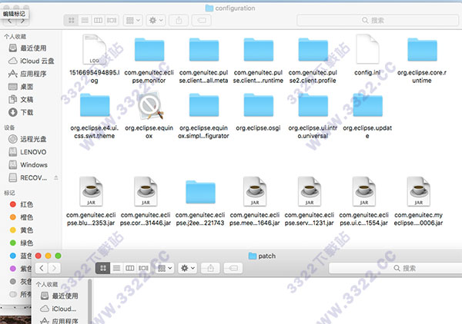This screenshot has width=462, height=324.
Task: Select the org.eclipse.equinox item being dragged
Action: (x=150, y=106)
